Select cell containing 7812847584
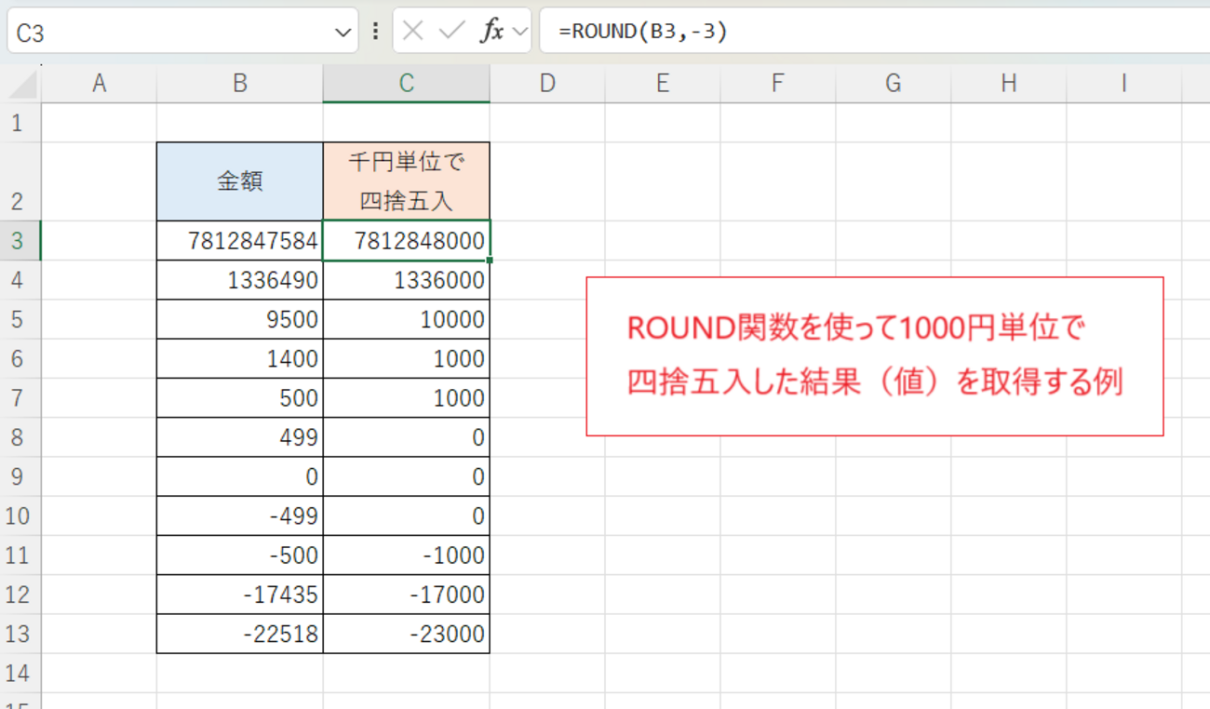1210x709 pixels. (x=240, y=241)
